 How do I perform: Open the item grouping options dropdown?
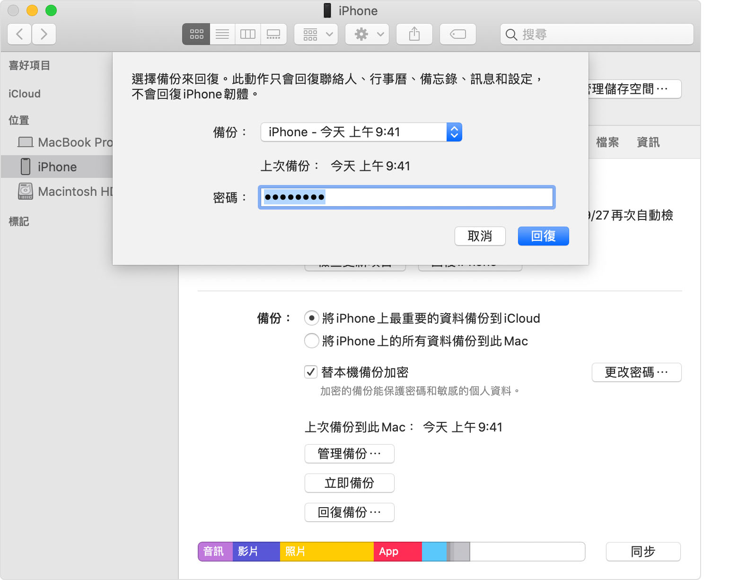click(316, 34)
